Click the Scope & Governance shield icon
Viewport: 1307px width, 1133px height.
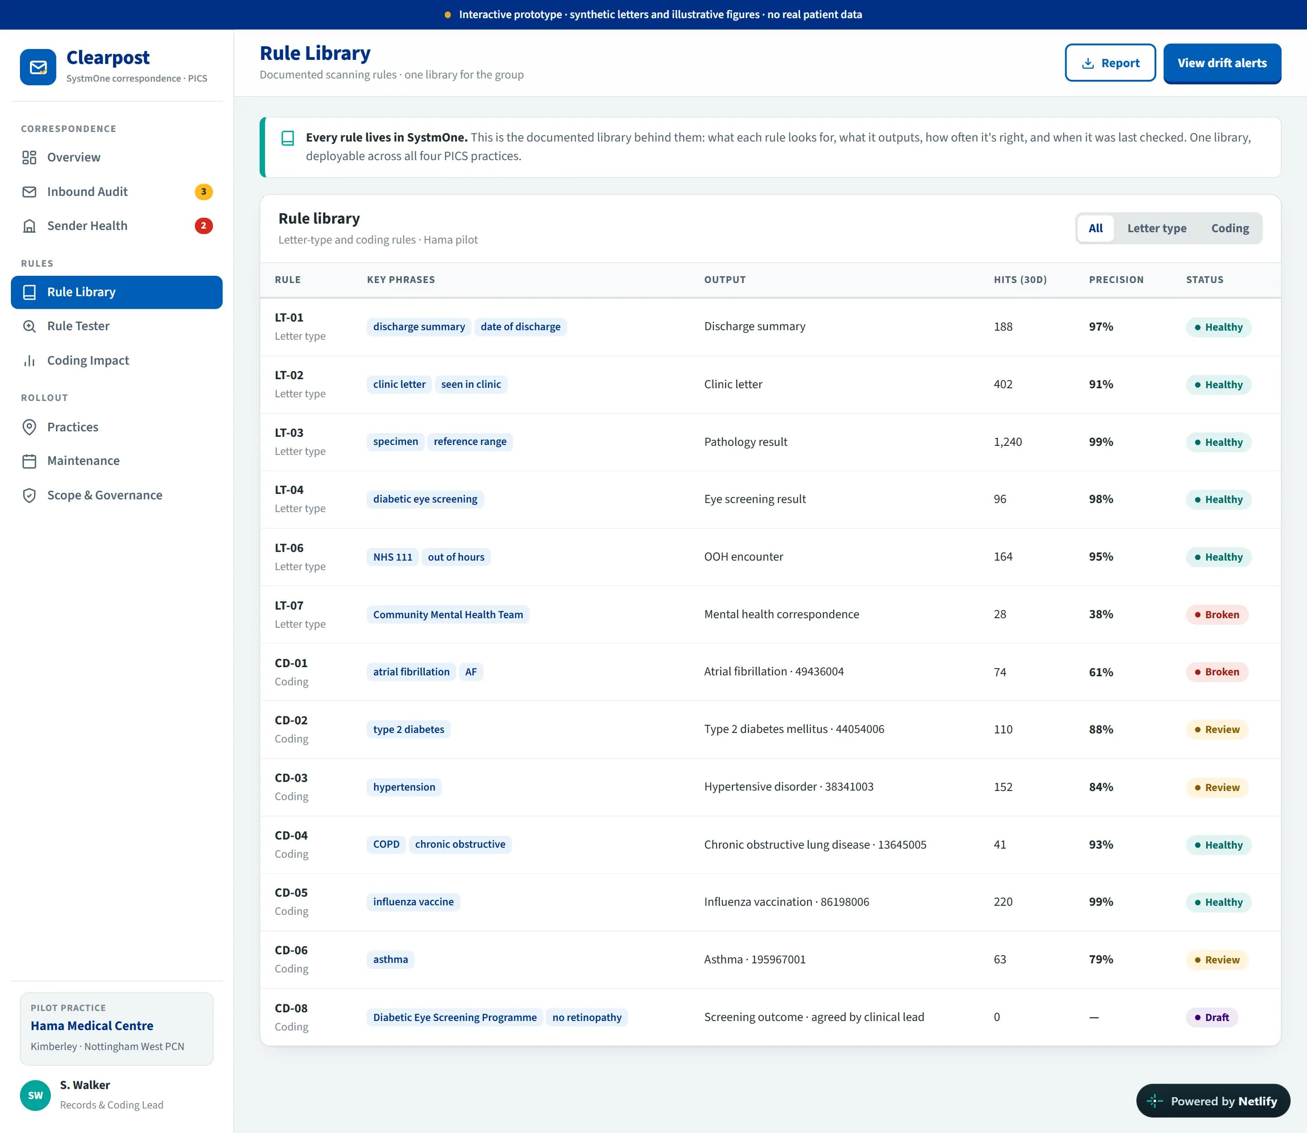coord(29,495)
